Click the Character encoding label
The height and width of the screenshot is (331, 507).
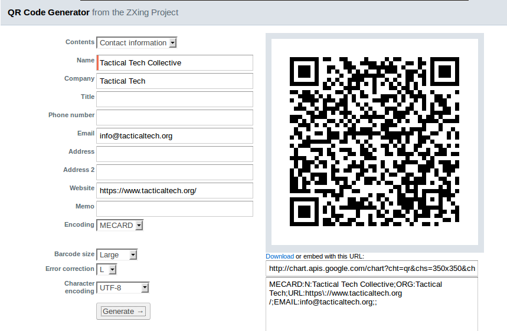click(79, 287)
